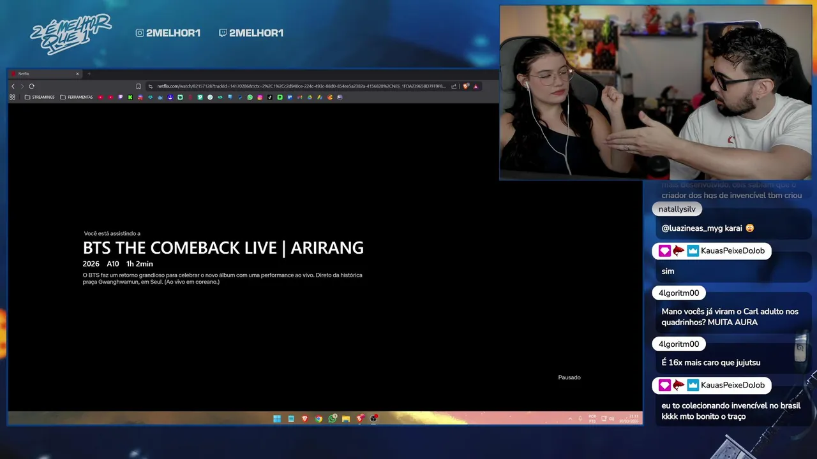
Task: Open the TikTok bookmark
Action: pyautogui.click(x=269, y=97)
